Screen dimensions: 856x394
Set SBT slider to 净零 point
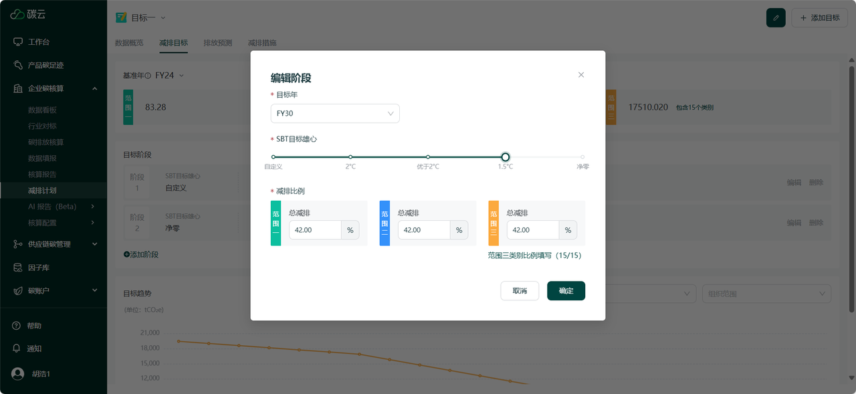click(x=582, y=157)
